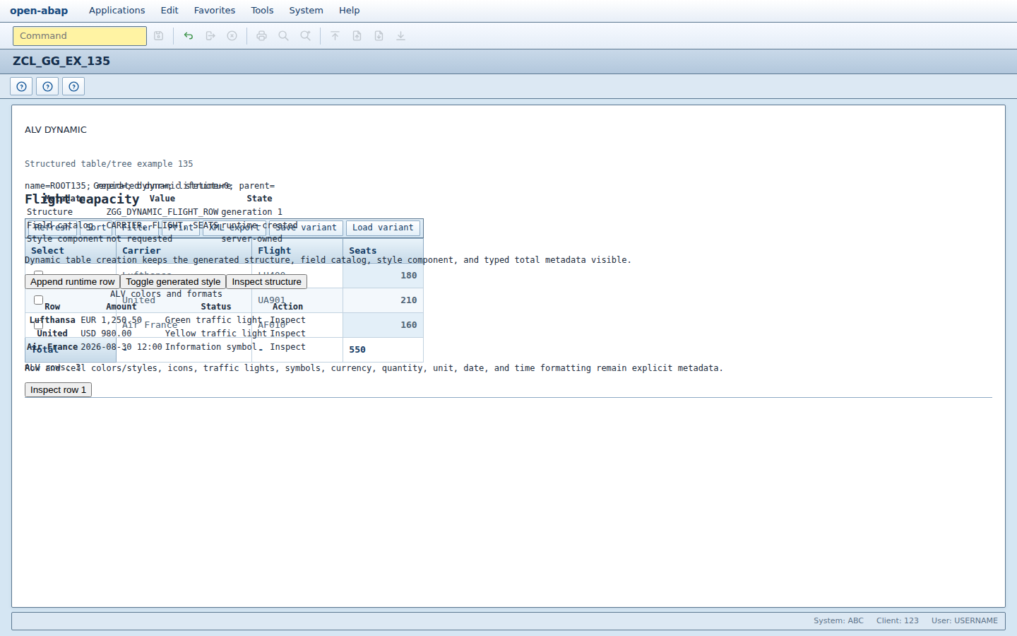Screen dimensions: 1017x636
Task: Click the exit icon next to back arrow
Action: click(x=210, y=36)
